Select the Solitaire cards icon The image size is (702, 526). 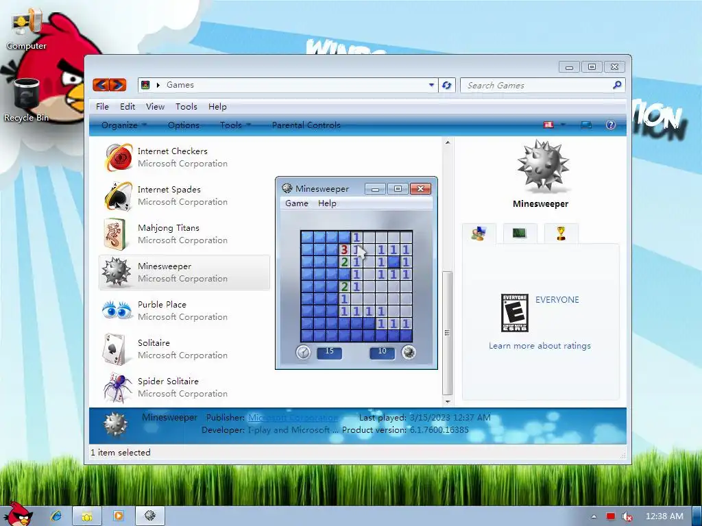coord(114,349)
